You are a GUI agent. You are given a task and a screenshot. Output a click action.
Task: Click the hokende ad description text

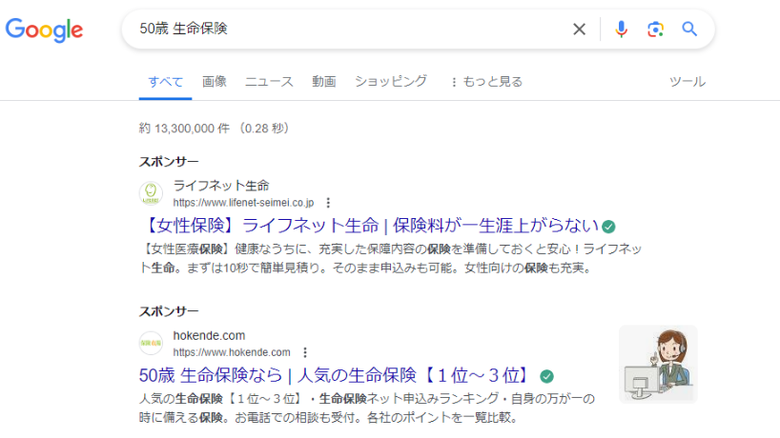(367, 408)
